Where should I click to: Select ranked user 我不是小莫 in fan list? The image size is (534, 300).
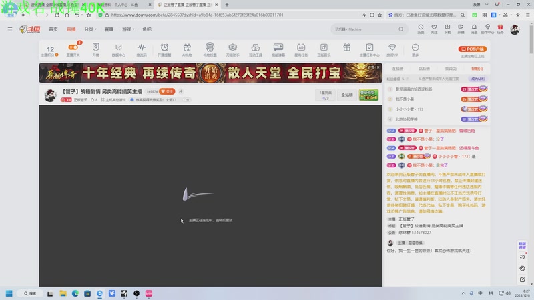click(x=405, y=99)
